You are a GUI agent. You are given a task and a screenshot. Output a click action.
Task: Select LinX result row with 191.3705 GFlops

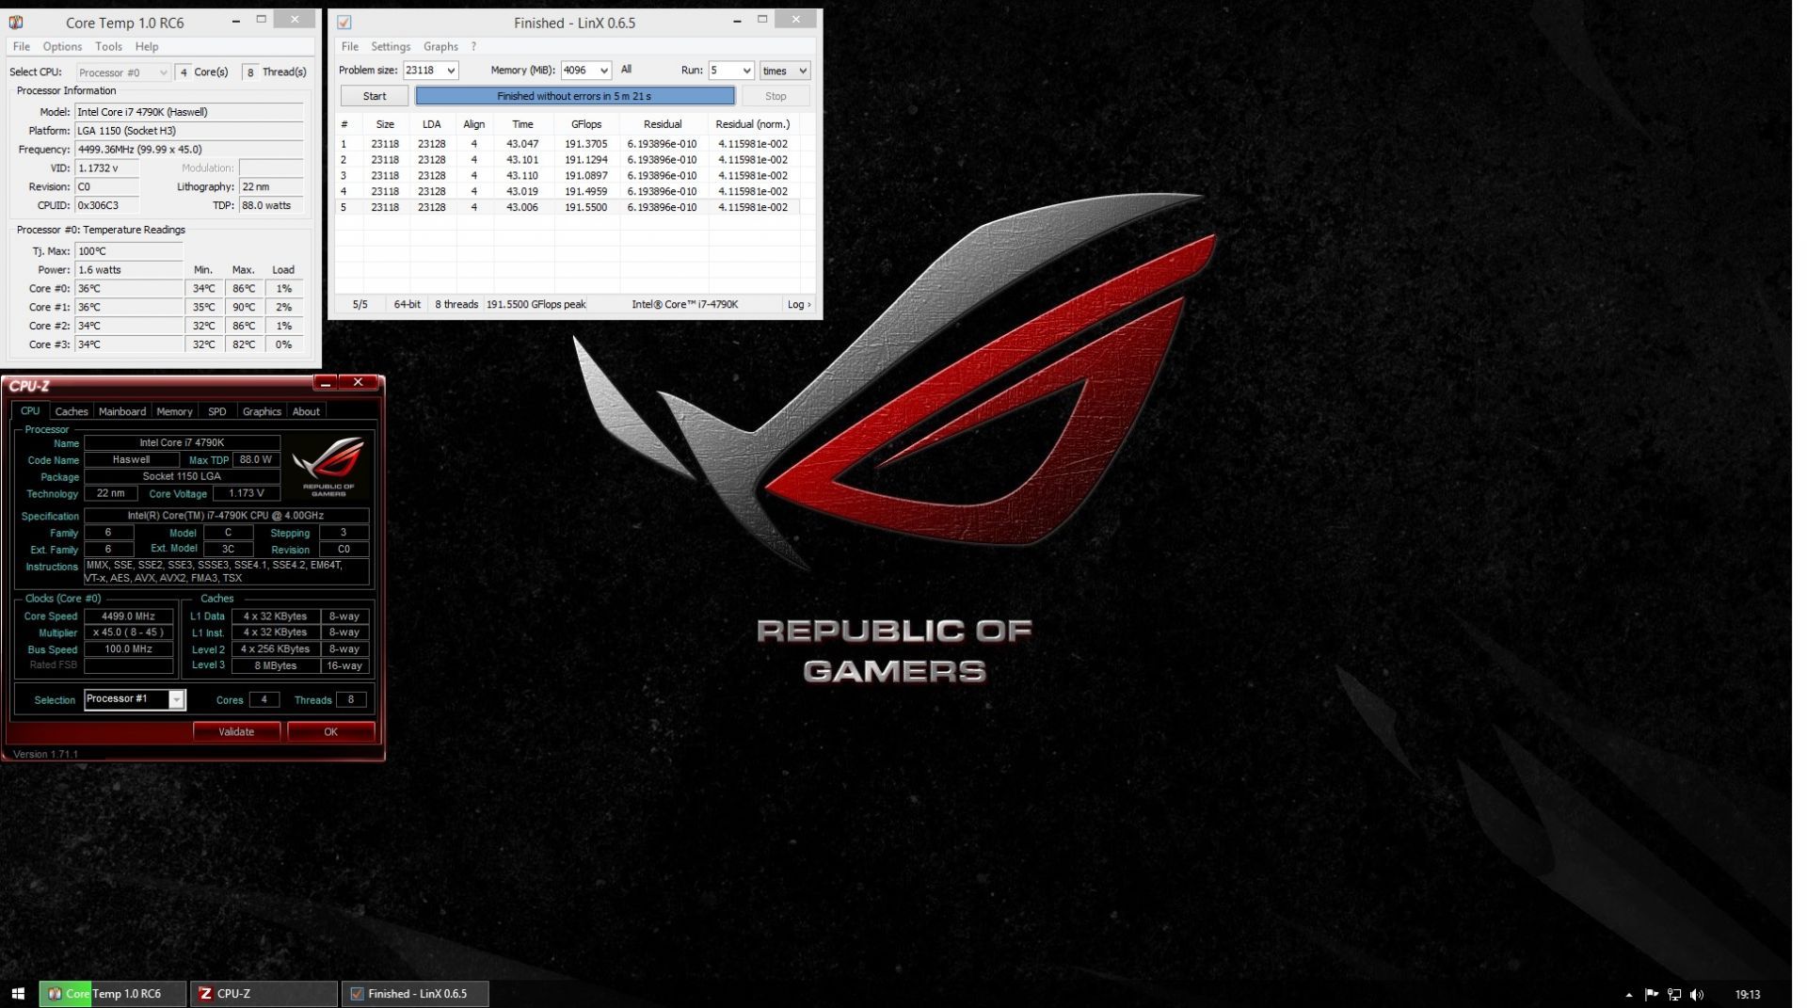568,144
